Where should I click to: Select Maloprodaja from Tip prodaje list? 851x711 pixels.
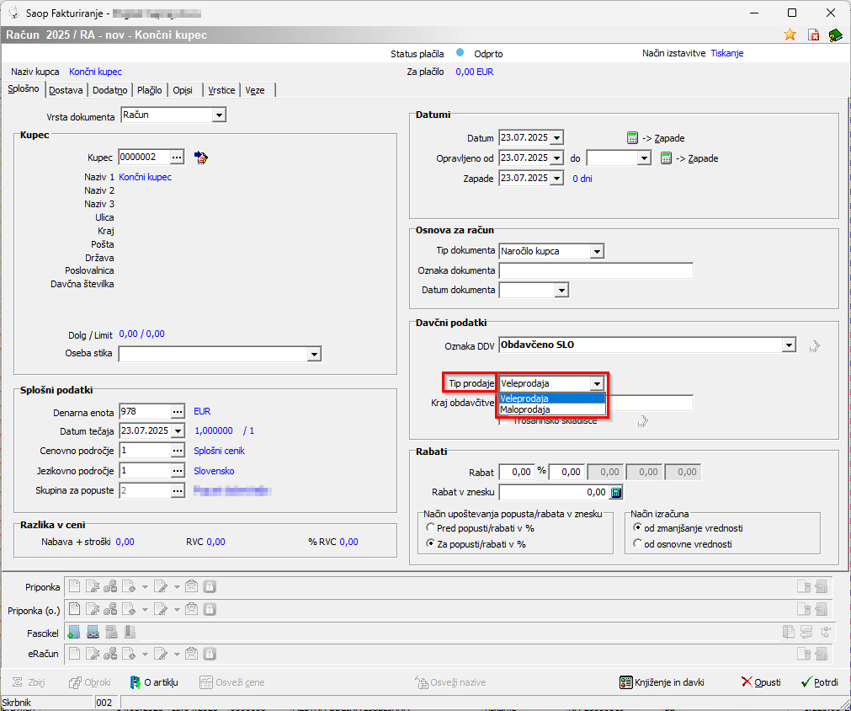click(x=552, y=409)
